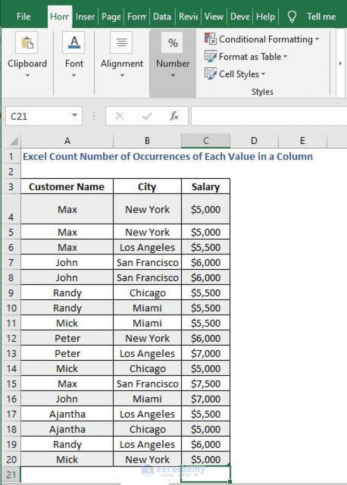Screen dimensions: 347x485
Task: Click the Salary header cell
Action: click(206, 187)
